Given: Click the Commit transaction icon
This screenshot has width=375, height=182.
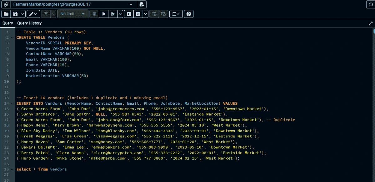Looking at the screenshot, I should [x=154, y=14].
